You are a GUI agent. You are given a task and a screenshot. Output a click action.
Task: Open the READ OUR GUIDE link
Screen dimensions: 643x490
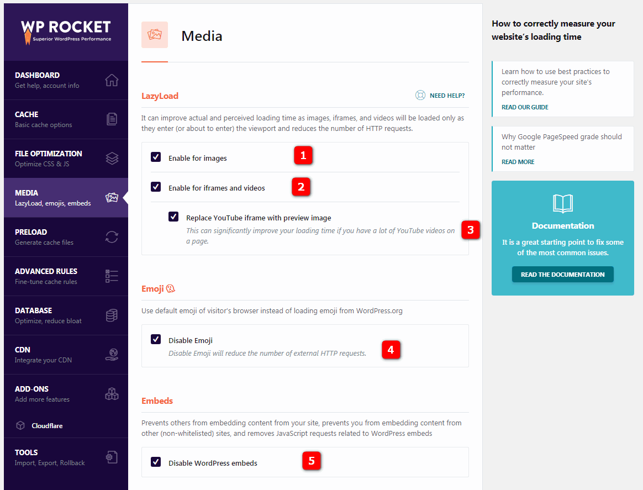(x=524, y=107)
